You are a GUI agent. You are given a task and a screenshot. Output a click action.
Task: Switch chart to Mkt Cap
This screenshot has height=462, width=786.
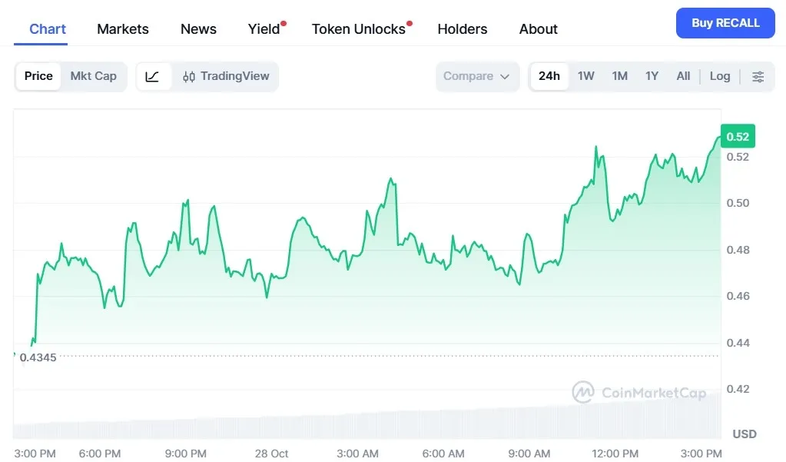[x=93, y=76]
